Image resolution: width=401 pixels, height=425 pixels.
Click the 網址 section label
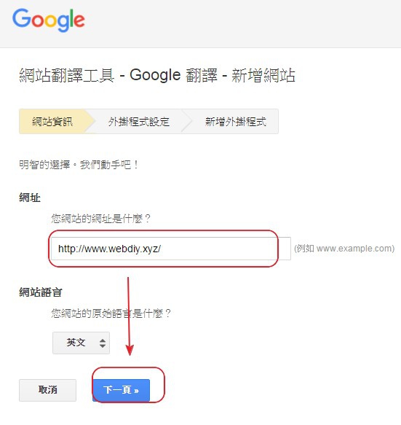[30, 198]
